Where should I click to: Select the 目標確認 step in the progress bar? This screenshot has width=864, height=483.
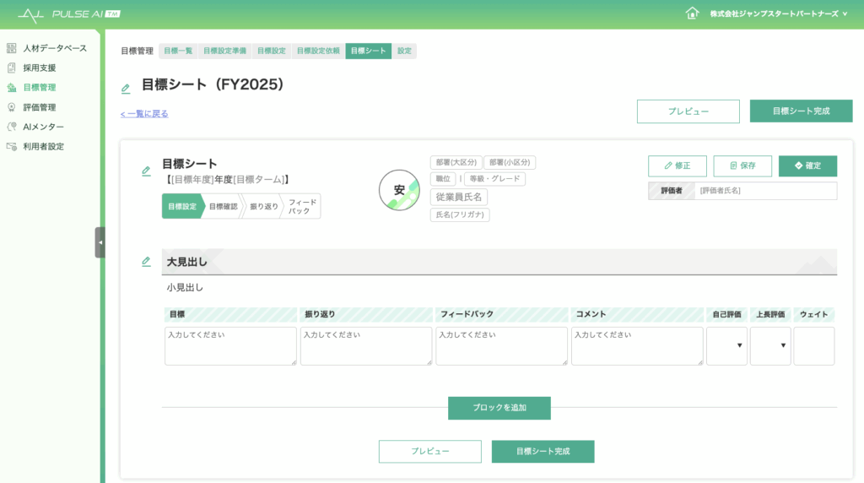pyautogui.click(x=223, y=206)
